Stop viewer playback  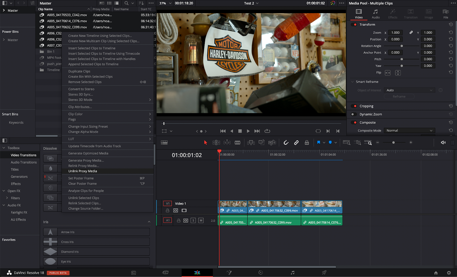(240, 131)
